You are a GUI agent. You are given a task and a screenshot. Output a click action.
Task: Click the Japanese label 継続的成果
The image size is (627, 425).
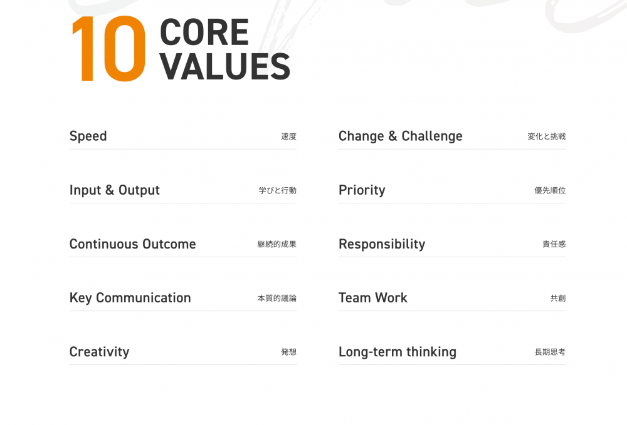[277, 244]
